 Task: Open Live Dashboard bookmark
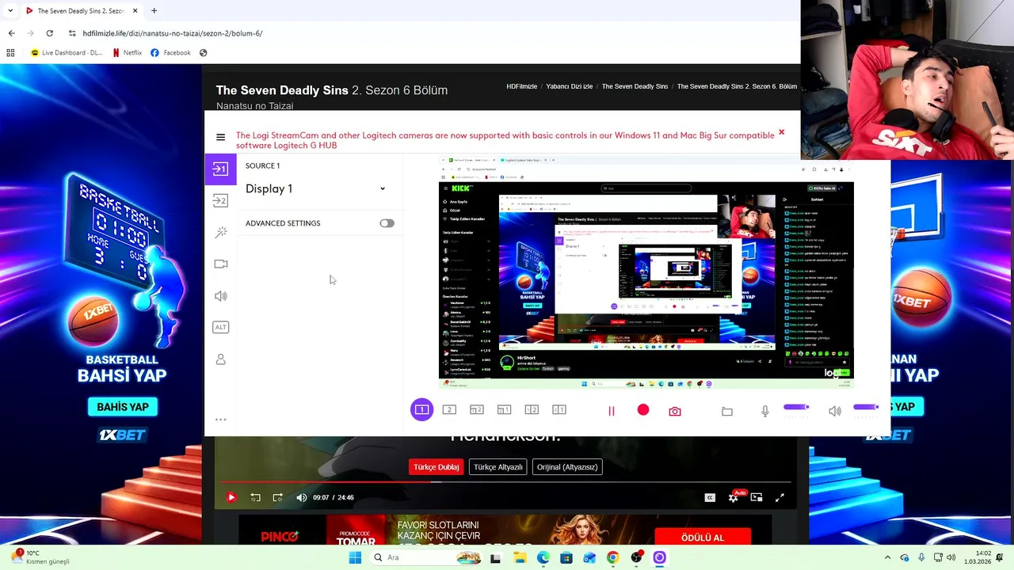pos(67,53)
